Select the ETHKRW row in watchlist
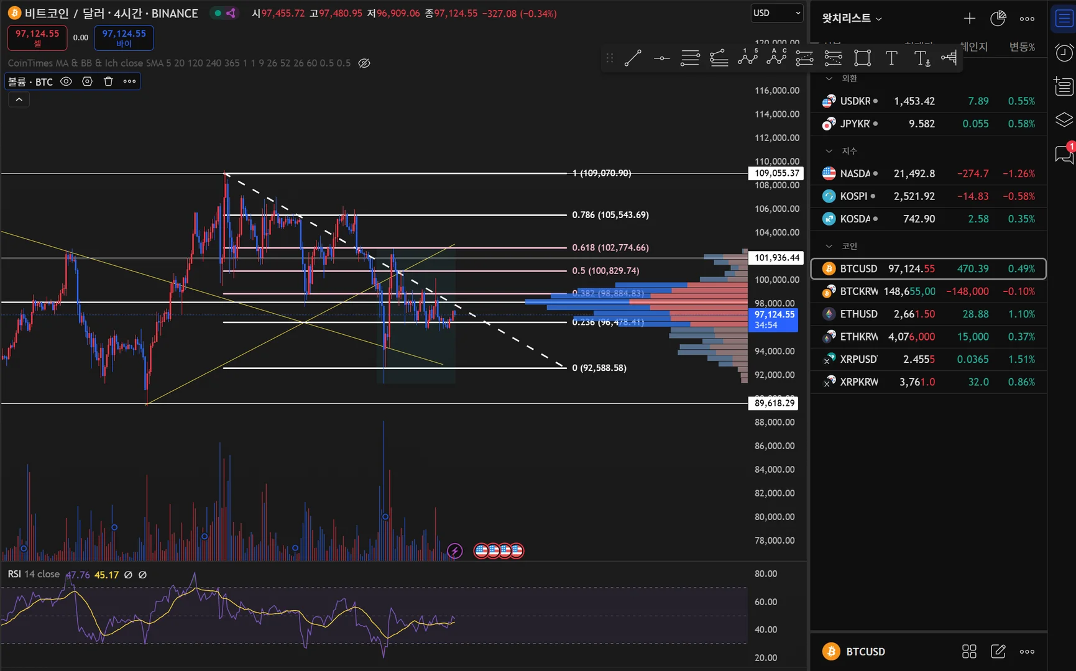This screenshot has height=671, width=1076. coord(929,337)
